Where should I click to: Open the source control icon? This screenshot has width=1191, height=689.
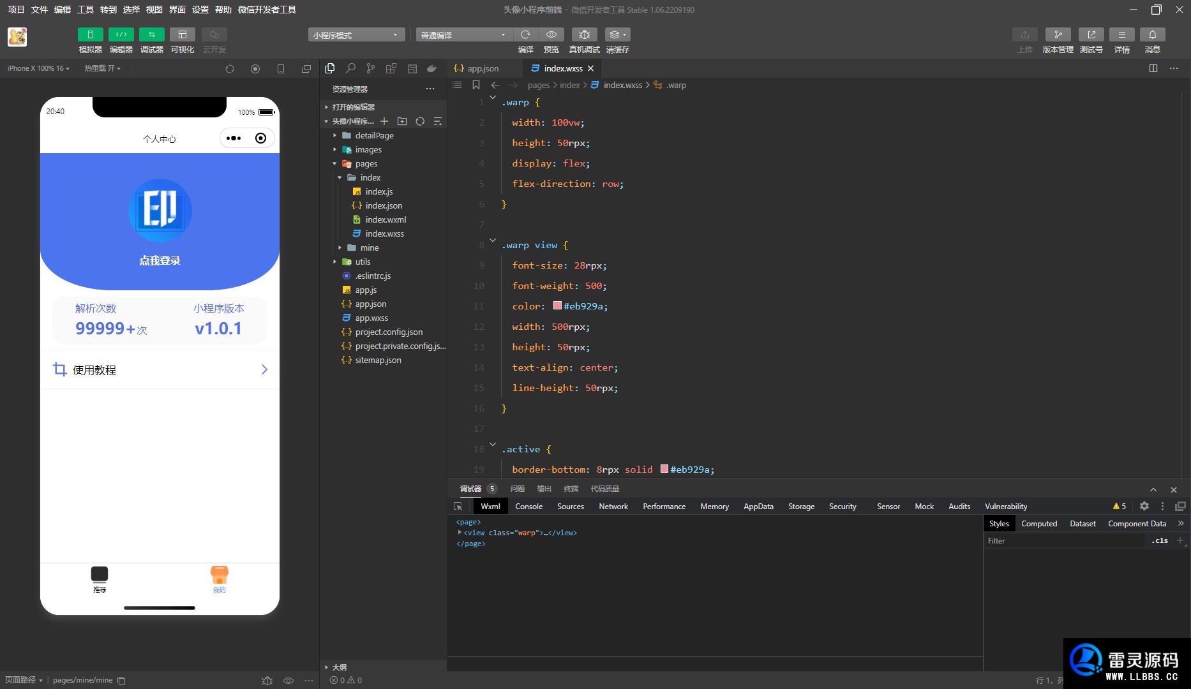point(371,68)
